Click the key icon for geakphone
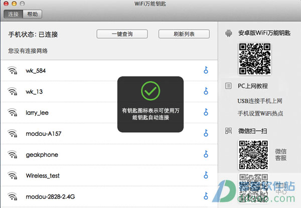 coord(206,154)
